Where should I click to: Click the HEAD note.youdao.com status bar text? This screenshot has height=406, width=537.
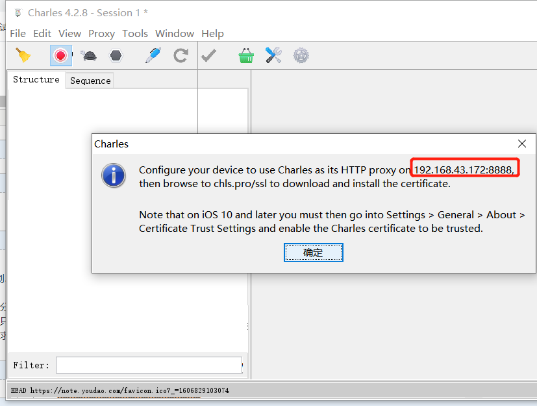coord(120,390)
